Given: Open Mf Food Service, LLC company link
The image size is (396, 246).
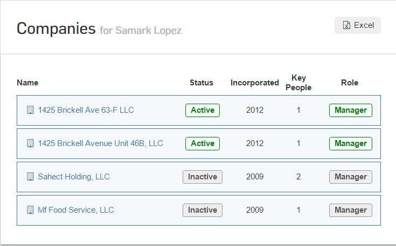Looking at the screenshot, I should click(x=76, y=209).
